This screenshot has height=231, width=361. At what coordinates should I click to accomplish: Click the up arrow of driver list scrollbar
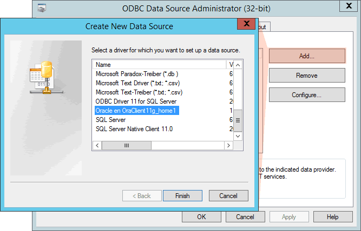[238, 65]
